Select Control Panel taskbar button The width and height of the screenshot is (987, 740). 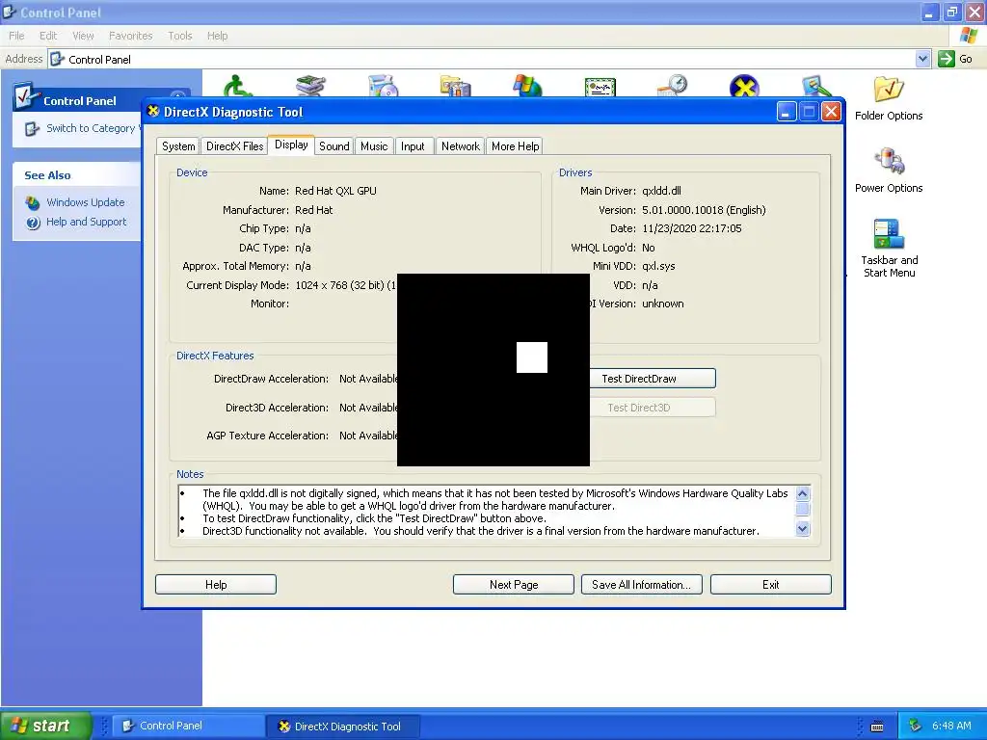click(x=187, y=727)
